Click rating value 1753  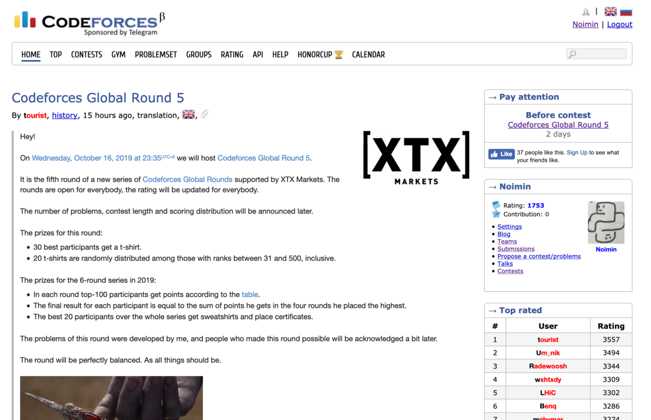pyautogui.click(x=535, y=205)
